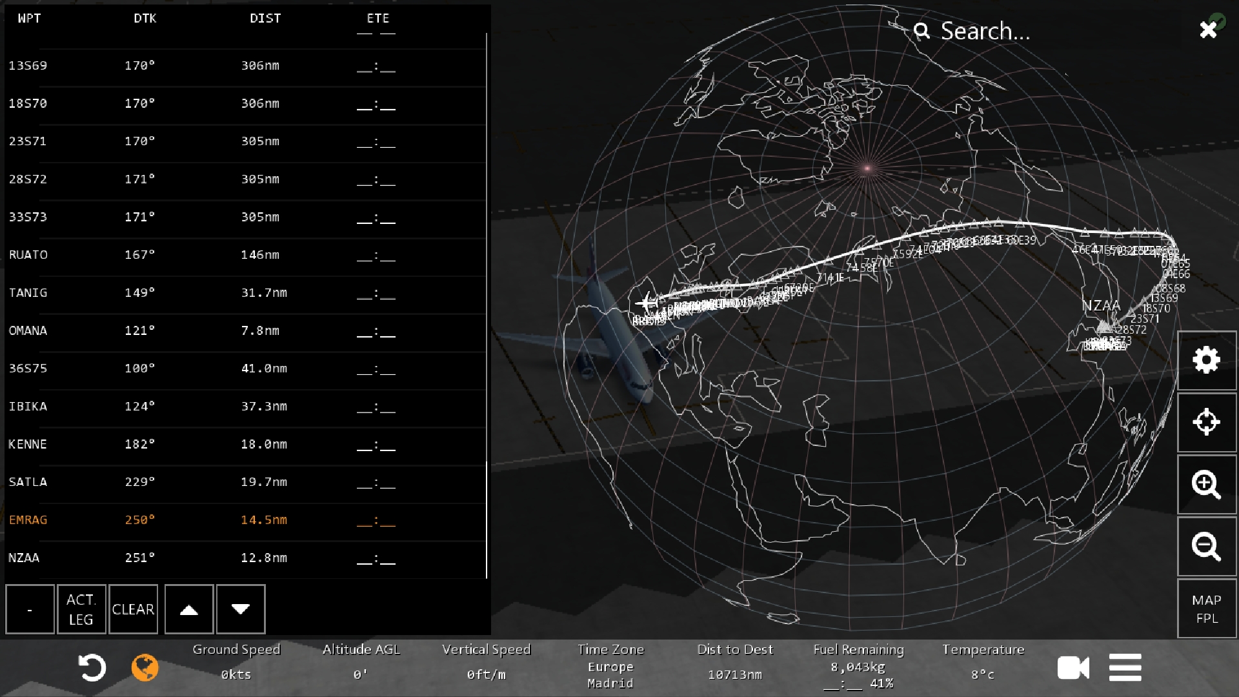Close the map with X icon
The image size is (1239, 697).
pyautogui.click(x=1208, y=30)
